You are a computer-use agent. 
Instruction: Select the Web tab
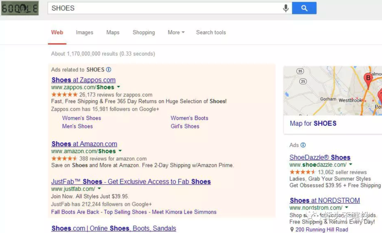[x=57, y=33]
